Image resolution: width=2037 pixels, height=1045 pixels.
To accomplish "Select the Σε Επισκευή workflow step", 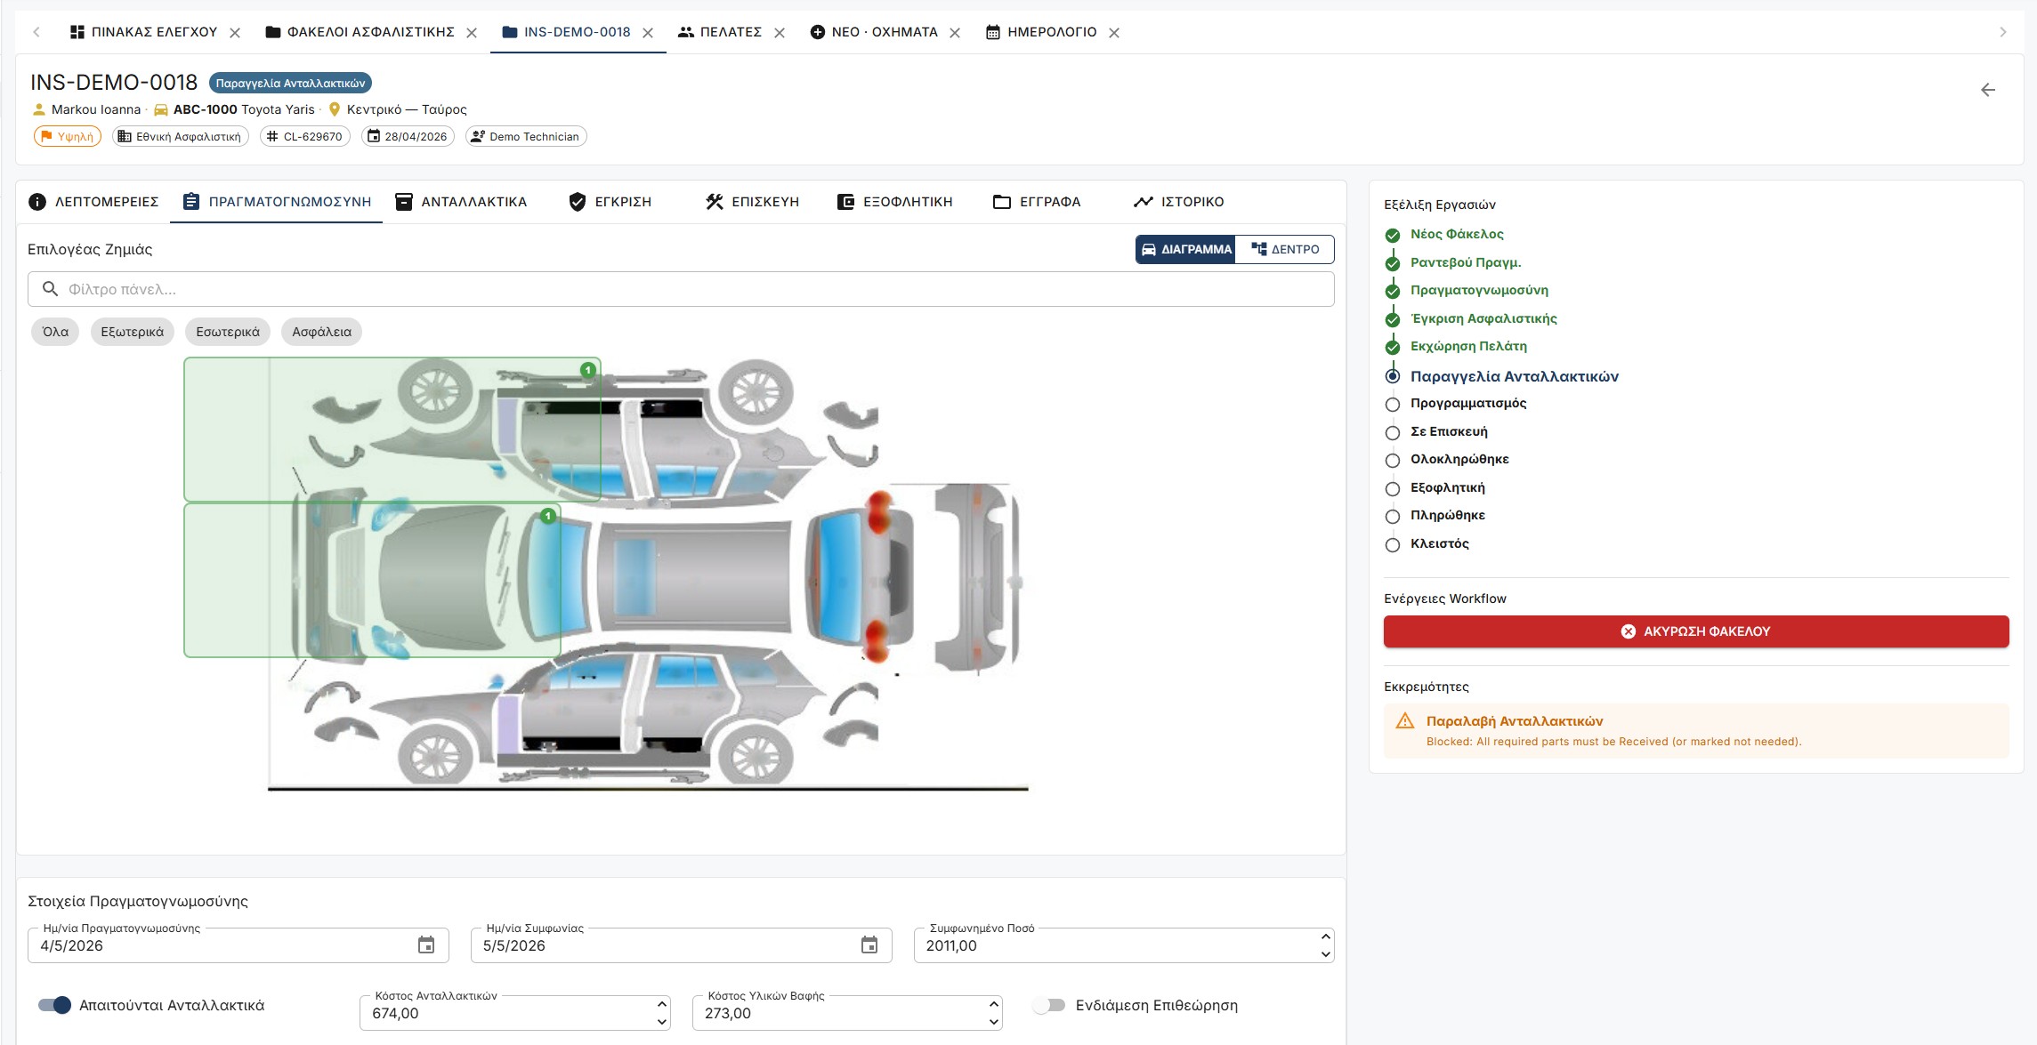I will point(1449,432).
